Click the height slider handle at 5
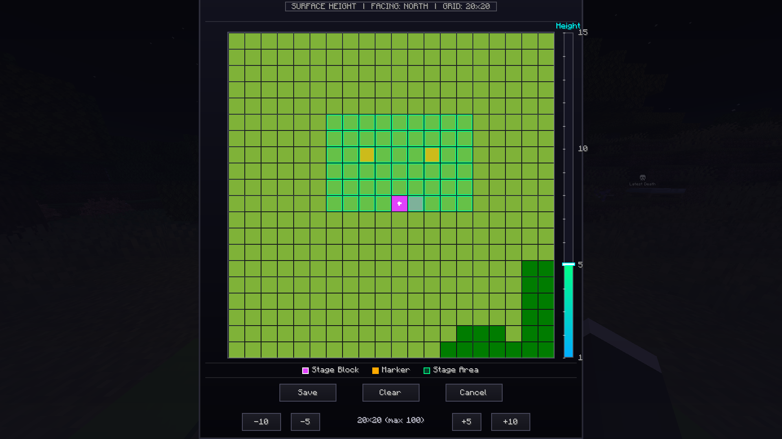This screenshot has width=782, height=439. pyautogui.click(x=568, y=264)
